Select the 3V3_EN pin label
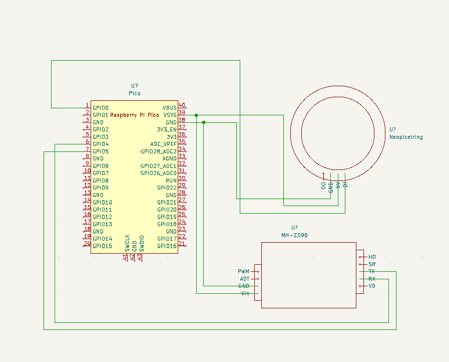Image resolution: width=449 pixels, height=362 pixels. point(167,130)
